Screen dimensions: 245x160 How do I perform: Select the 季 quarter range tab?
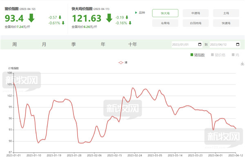(x=73, y=44)
